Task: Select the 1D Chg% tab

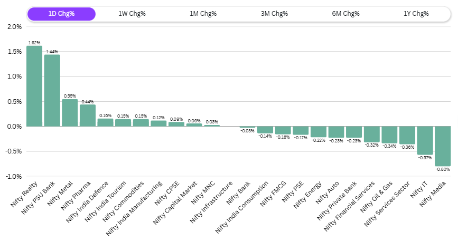Action: coord(61,14)
